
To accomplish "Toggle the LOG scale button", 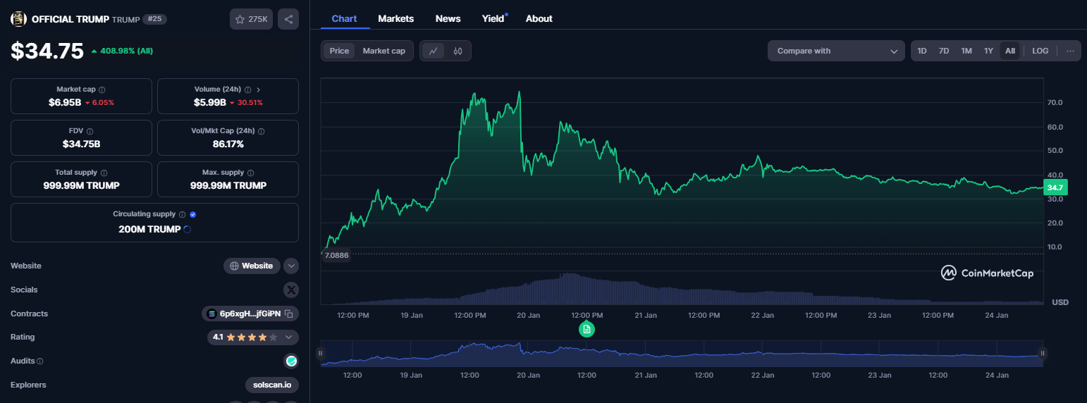I will [1040, 51].
